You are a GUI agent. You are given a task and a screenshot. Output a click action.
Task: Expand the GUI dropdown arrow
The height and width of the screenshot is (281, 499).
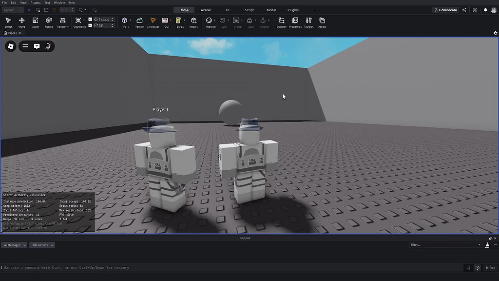click(171, 20)
